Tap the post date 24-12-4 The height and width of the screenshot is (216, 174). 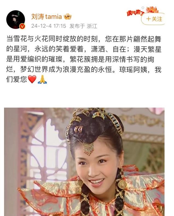41,26
